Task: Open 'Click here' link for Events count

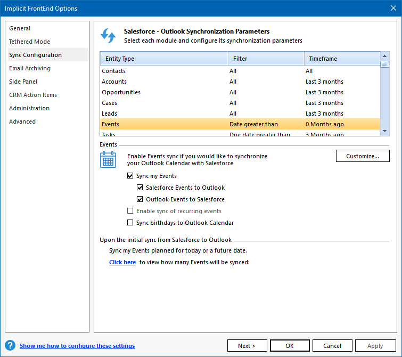Action: [122, 262]
